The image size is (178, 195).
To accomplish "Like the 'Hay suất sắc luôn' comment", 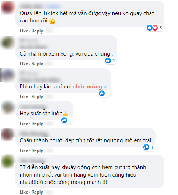I will click(x=24, y=123).
